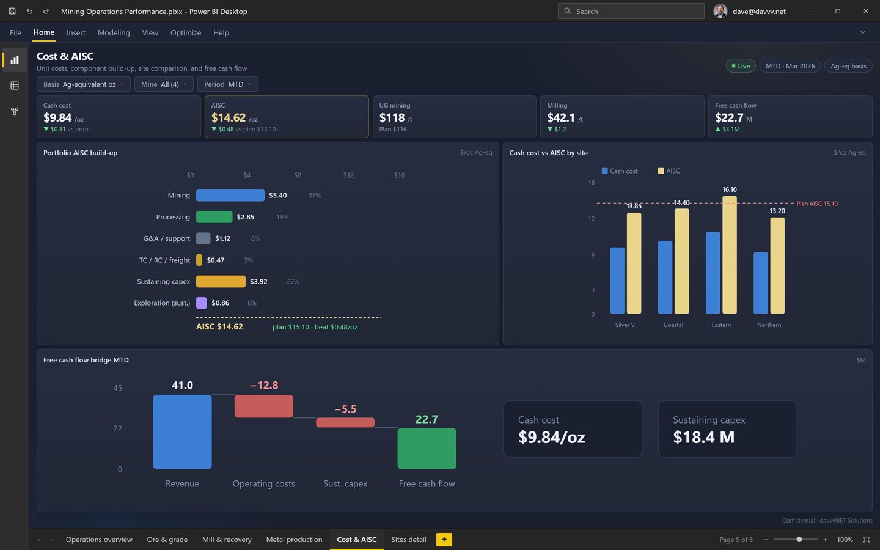This screenshot has height=550, width=880.
Task: Select the Home ribbon tab
Action: click(44, 32)
